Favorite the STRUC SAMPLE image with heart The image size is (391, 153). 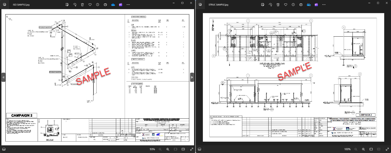[x=286, y=5]
